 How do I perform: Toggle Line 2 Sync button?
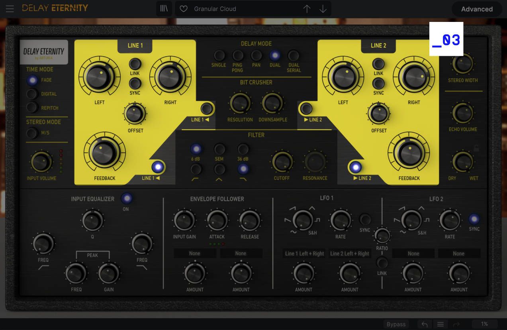tap(378, 83)
